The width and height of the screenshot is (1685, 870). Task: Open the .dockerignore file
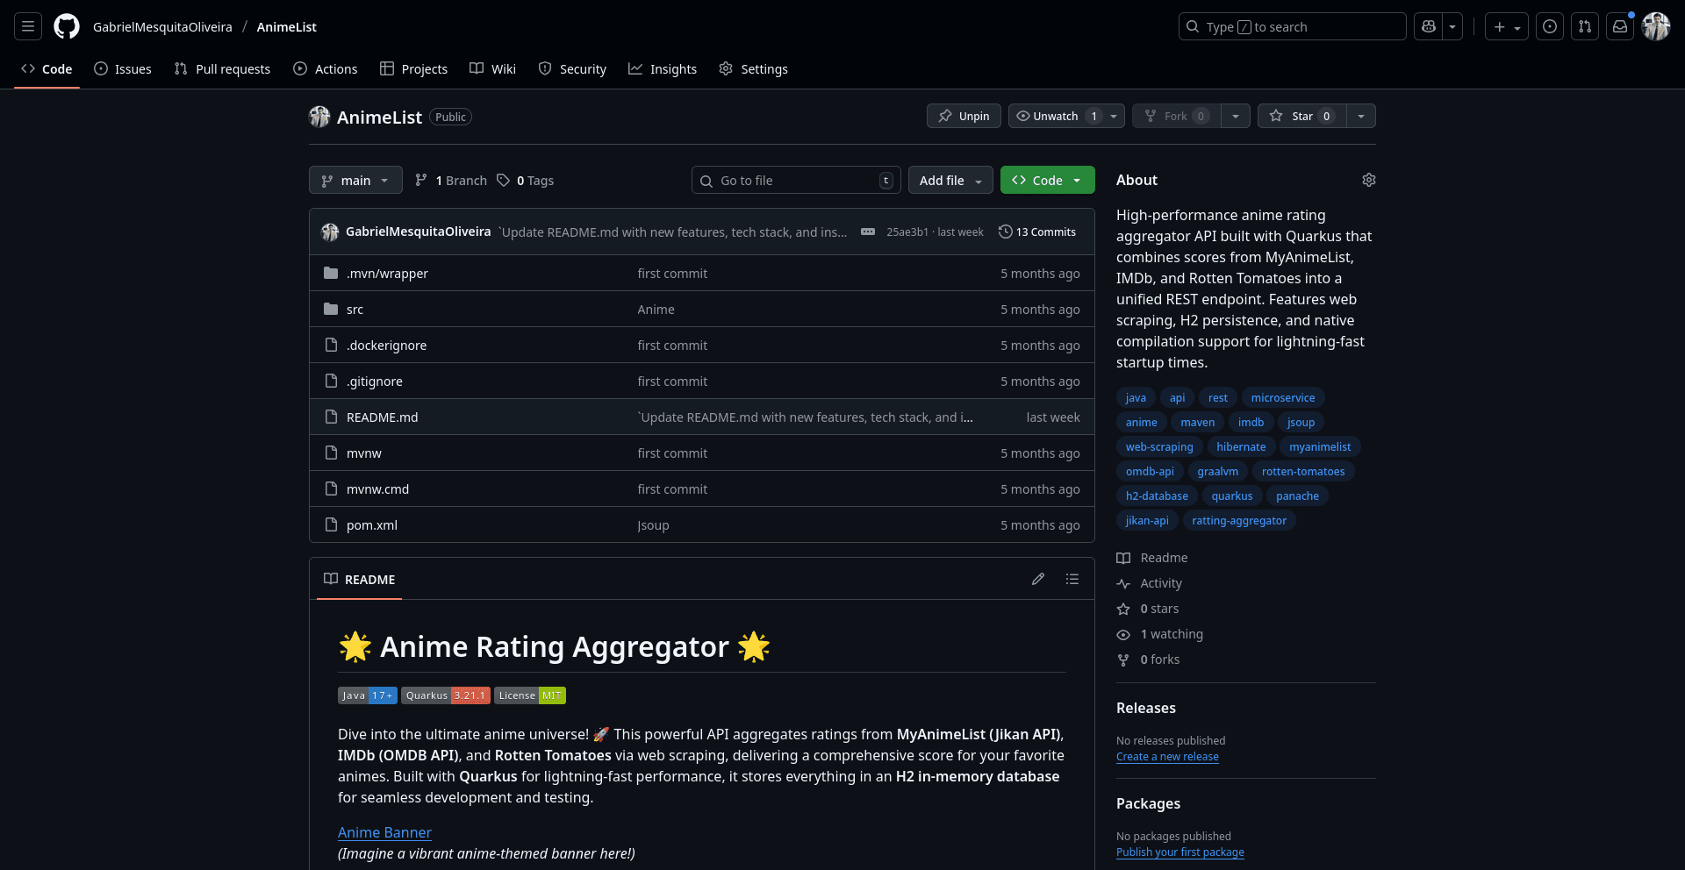point(386,346)
